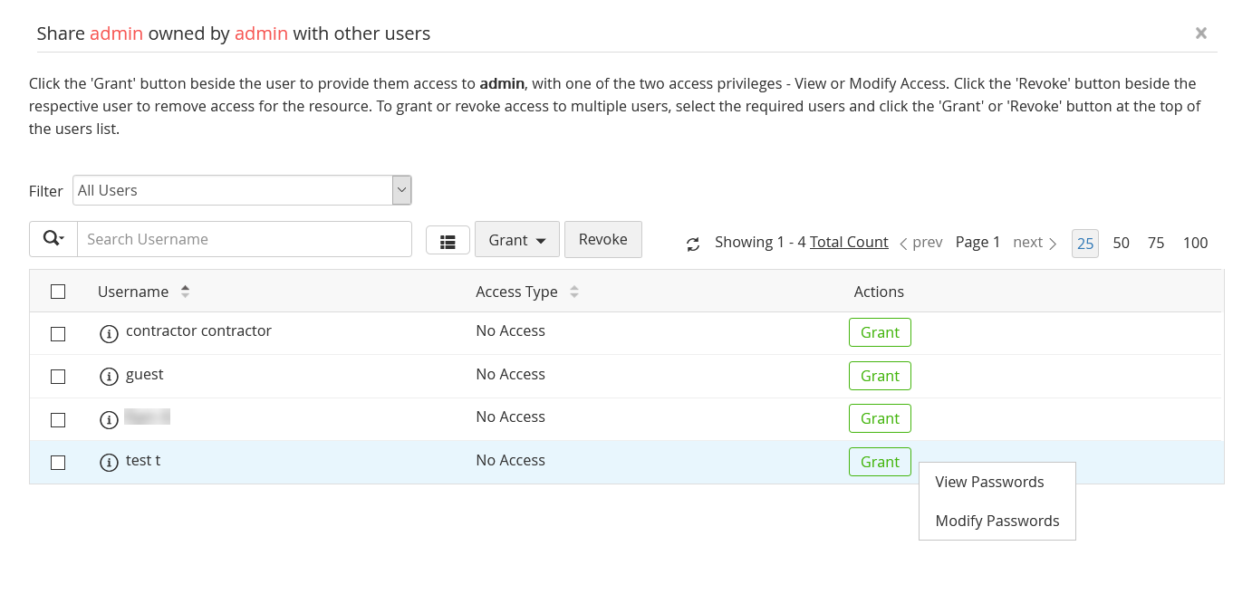Screen dimensions: 1252x613
Task: Click the Grant button for guest
Action: [880, 376]
